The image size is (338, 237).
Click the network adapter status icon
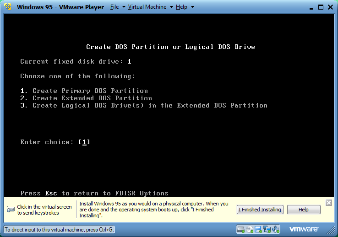(x=267, y=230)
